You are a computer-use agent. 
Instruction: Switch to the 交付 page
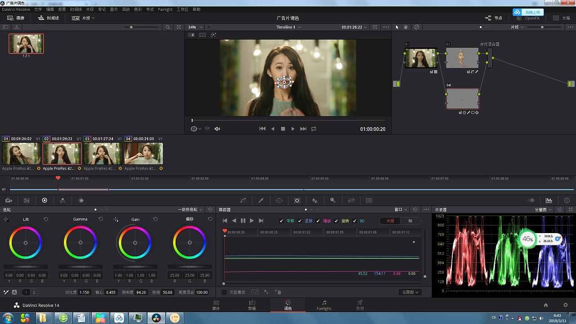pyautogui.click(x=360, y=306)
